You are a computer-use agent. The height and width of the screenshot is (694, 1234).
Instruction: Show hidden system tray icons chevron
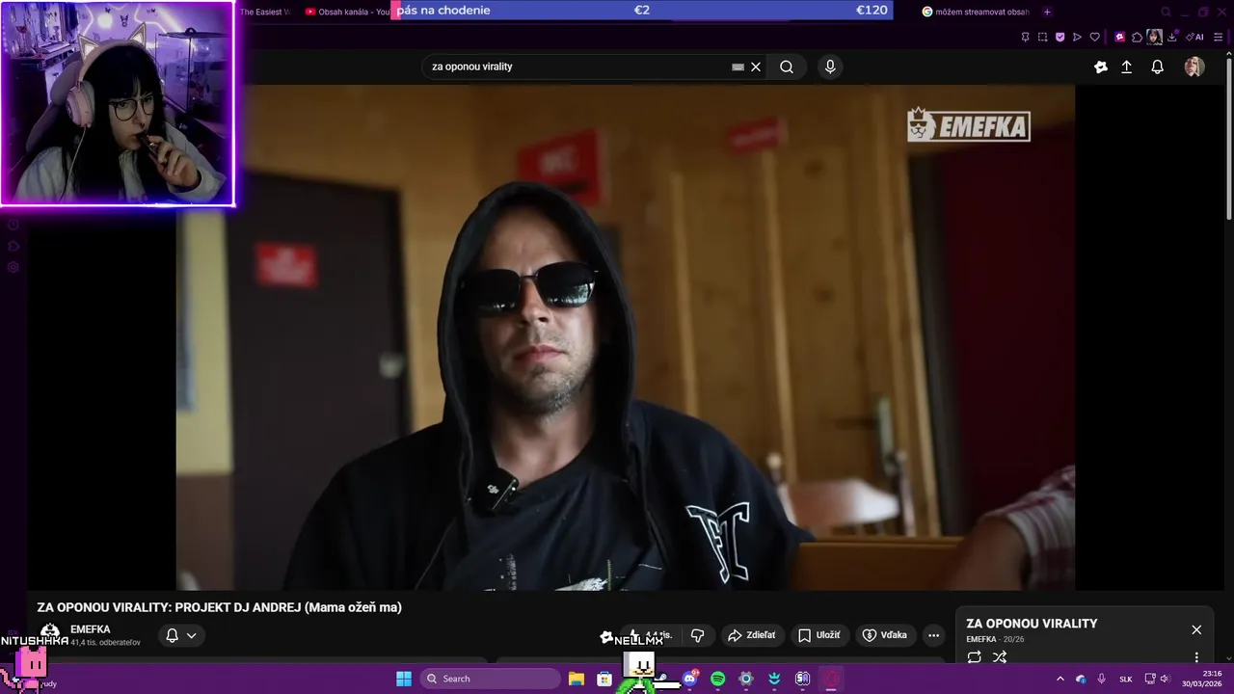[1060, 679]
